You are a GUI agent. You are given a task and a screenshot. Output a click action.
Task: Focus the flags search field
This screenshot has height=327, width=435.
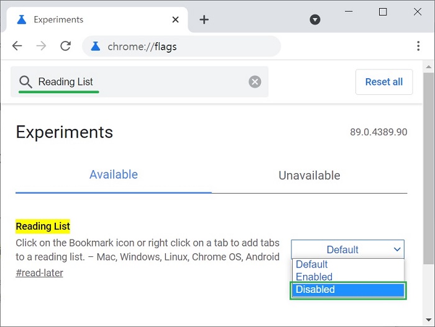tap(140, 82)
